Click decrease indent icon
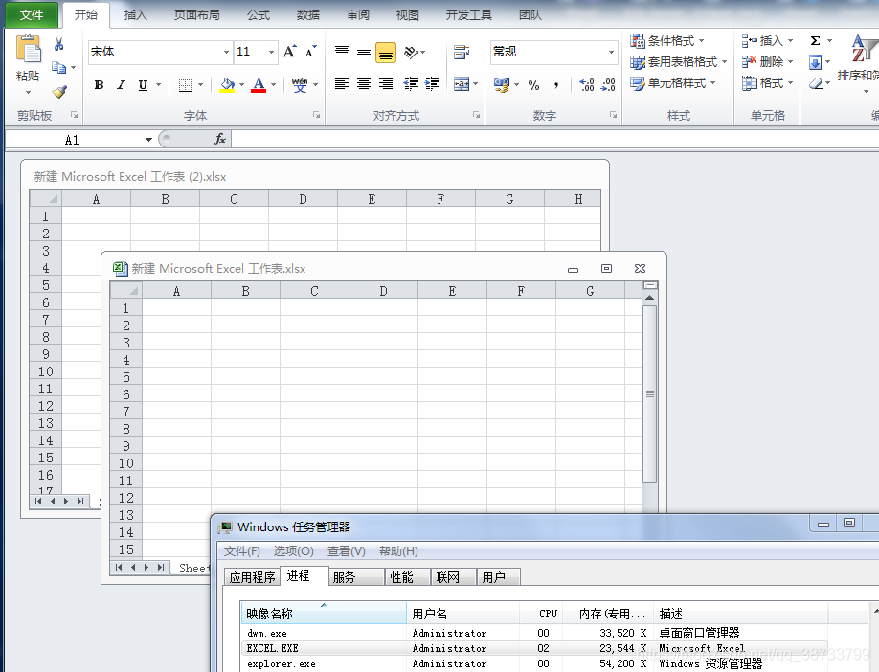The width and height of the screenshot is (879, 672). (411, 84)
